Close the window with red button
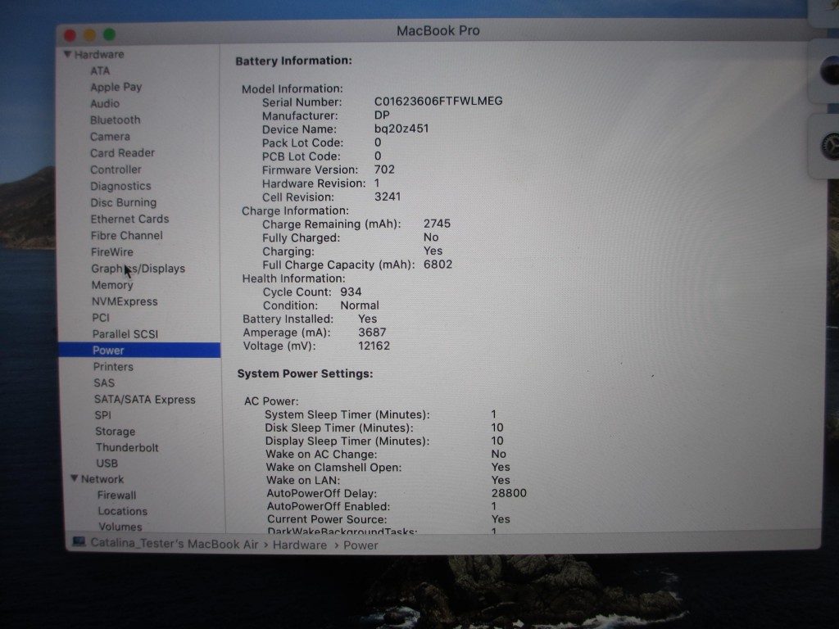This screenshot has width=839, height=629. point(70,35)
